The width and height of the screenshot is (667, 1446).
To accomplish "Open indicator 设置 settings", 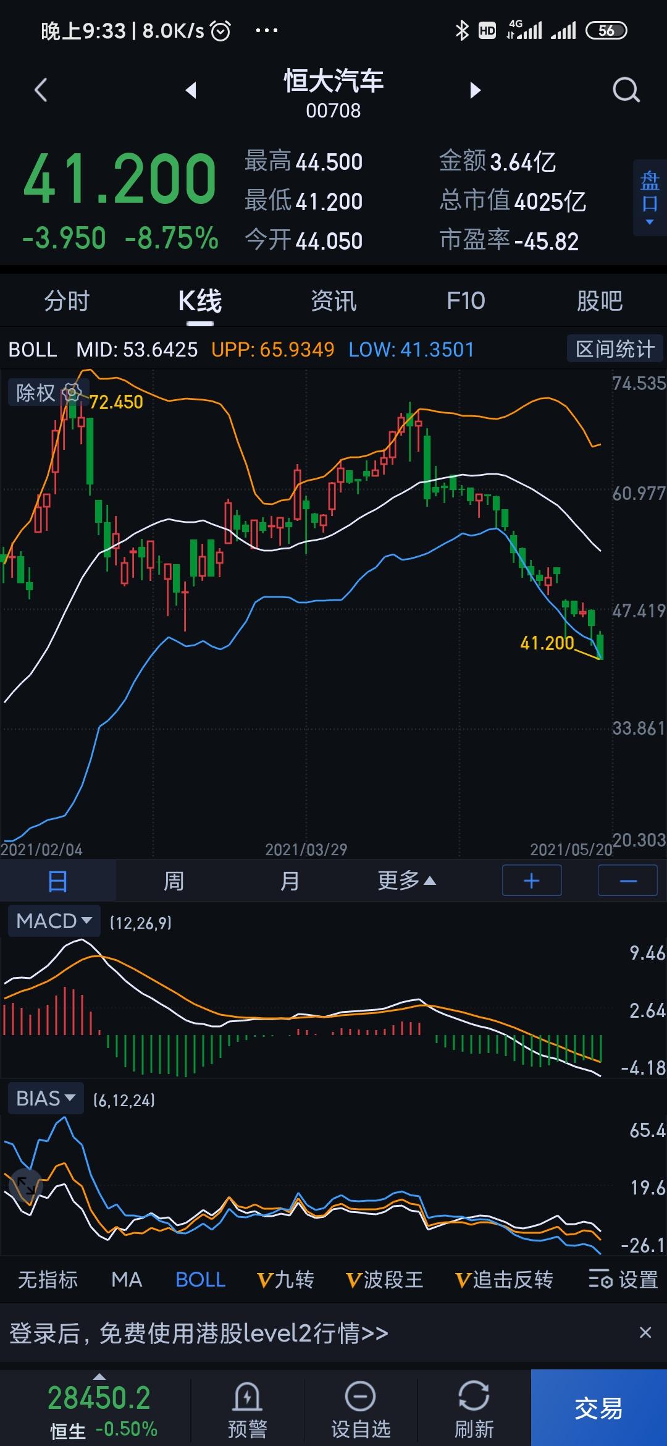I will [x=623, y=1279].
